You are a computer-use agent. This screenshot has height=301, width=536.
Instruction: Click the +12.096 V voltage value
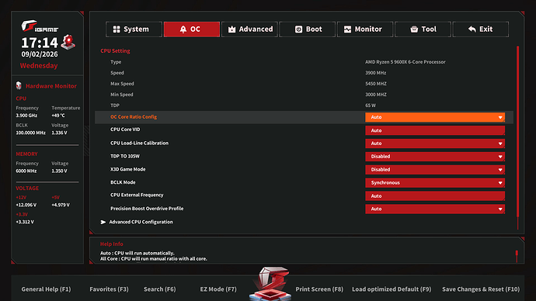point(26,205)
